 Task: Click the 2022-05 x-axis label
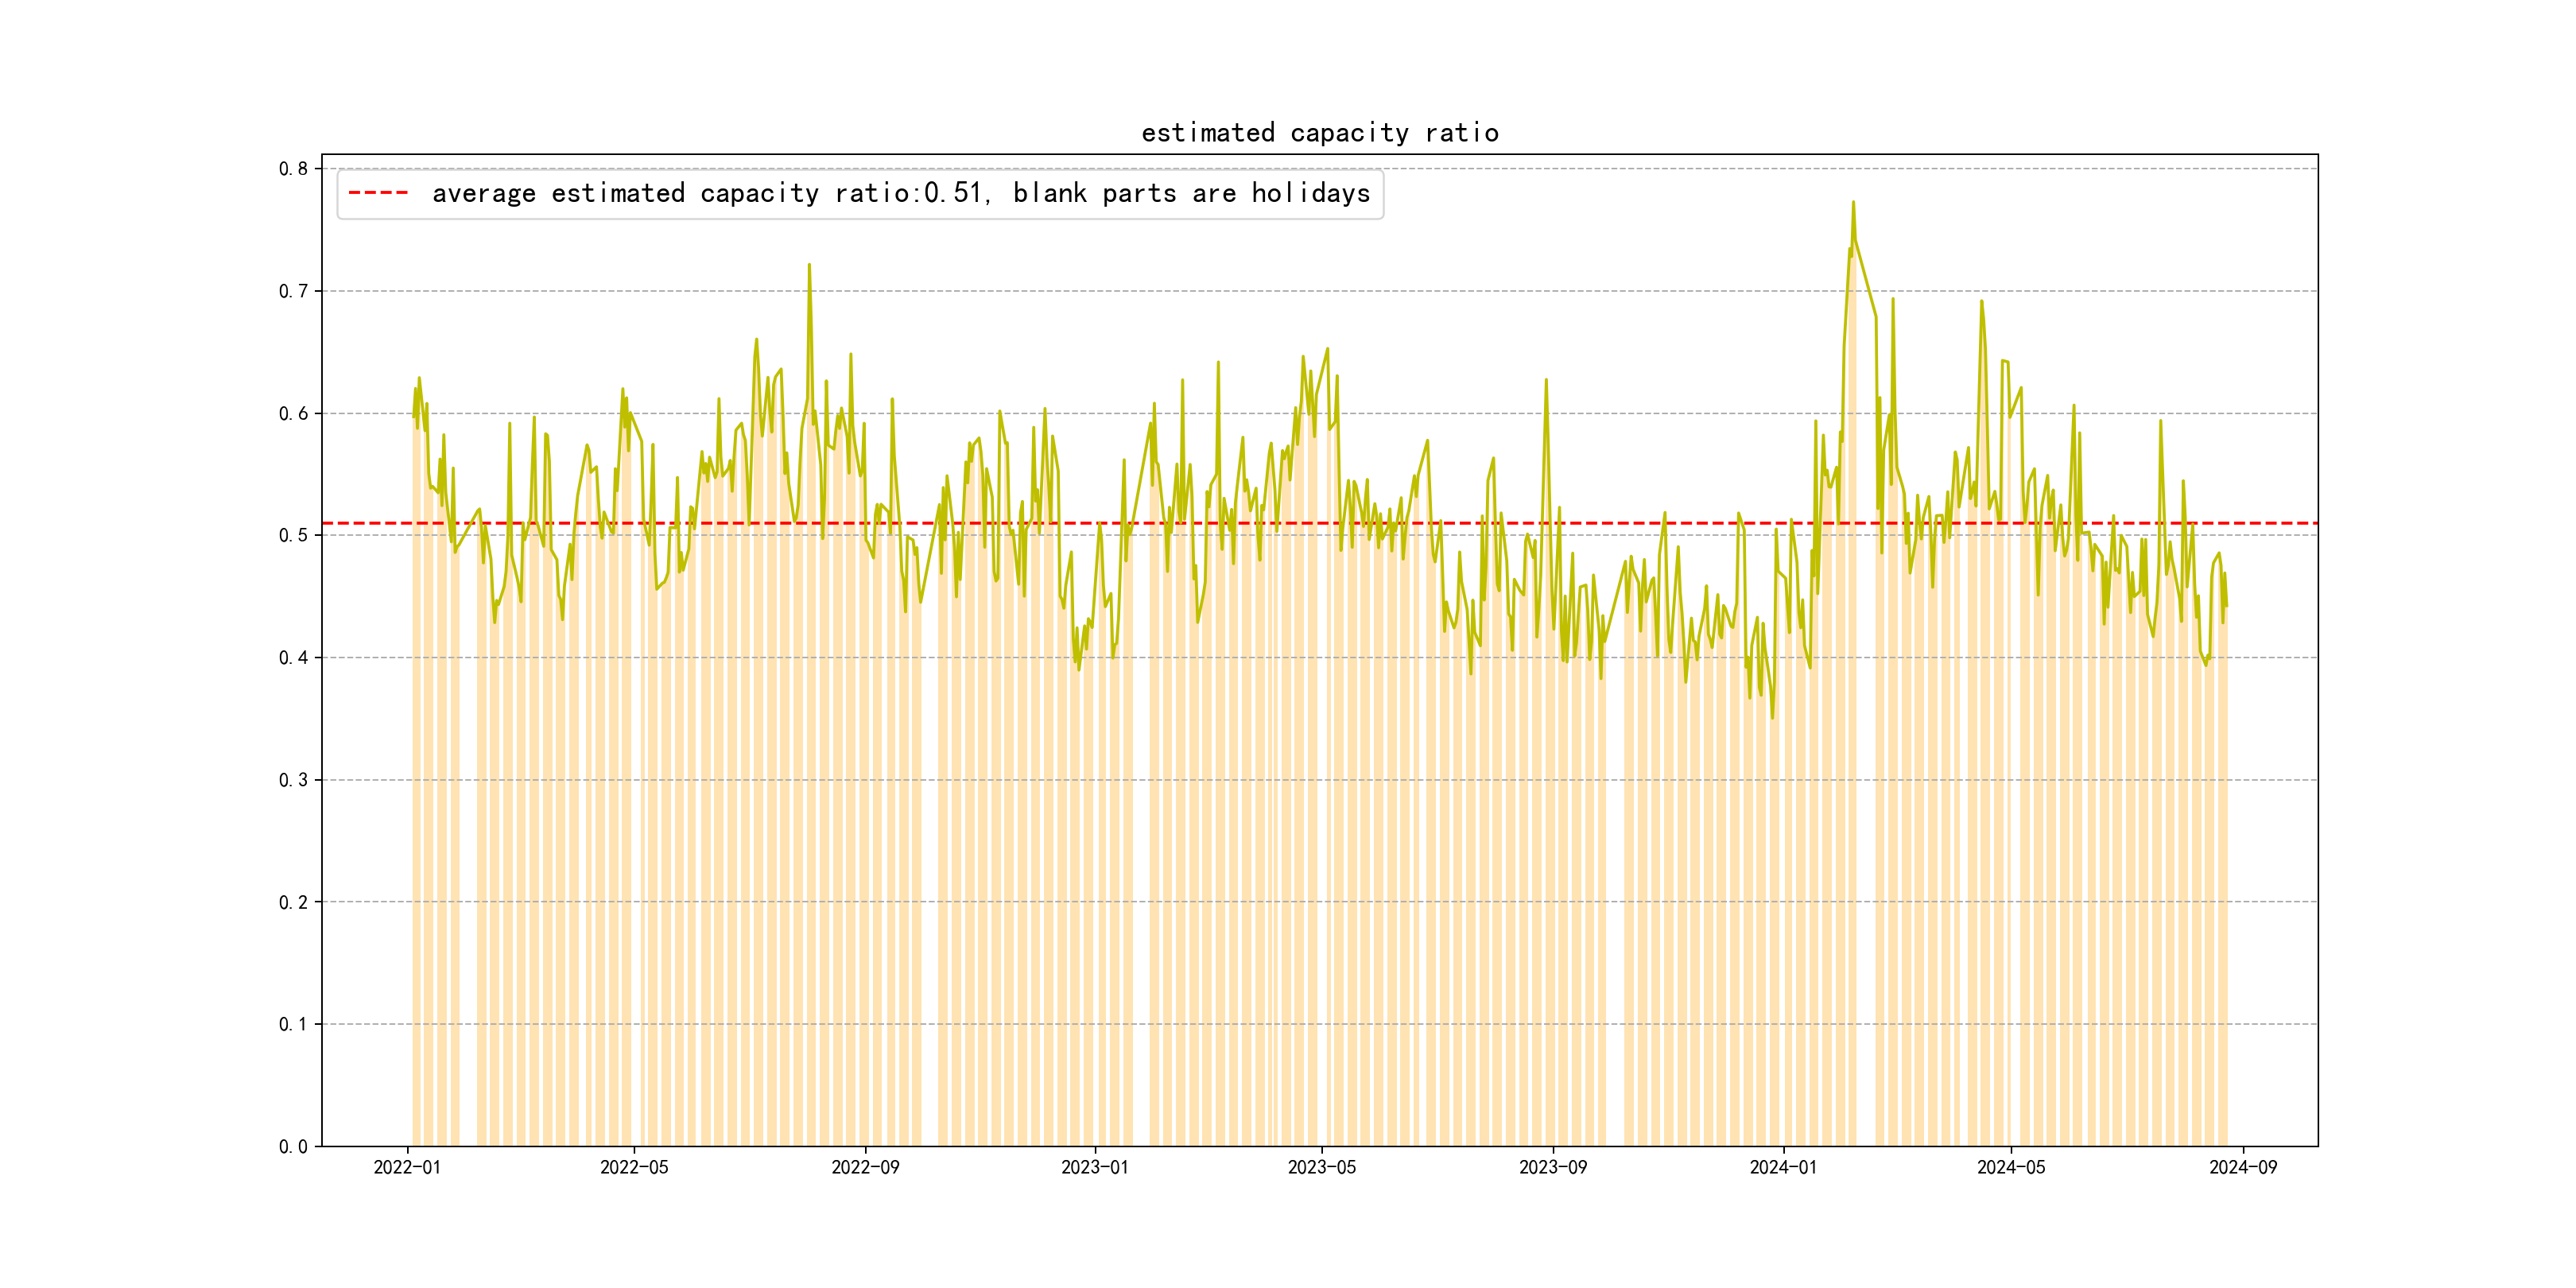[x=634, y=1167]
